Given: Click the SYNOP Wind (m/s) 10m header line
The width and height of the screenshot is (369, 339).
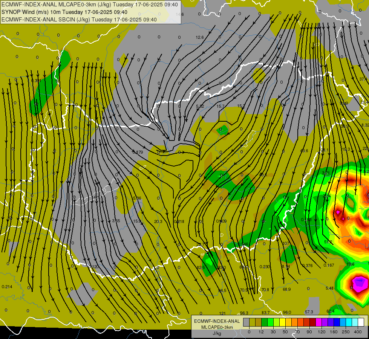Looking at the screenshot, I should 64,12.
